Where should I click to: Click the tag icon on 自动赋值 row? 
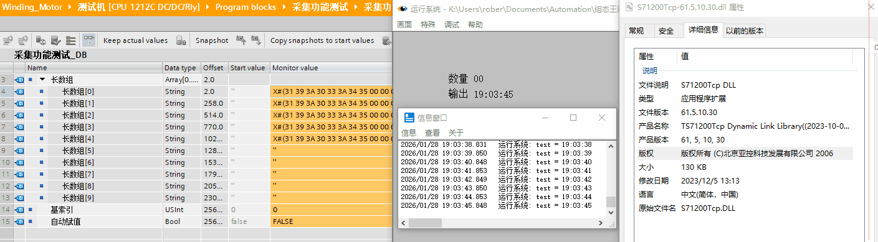pyautogui.click(x=19, y=221)
